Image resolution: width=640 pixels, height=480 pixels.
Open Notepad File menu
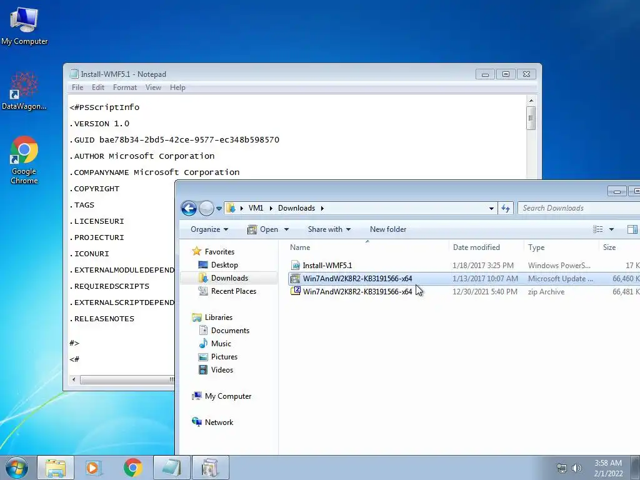[77, 87]
